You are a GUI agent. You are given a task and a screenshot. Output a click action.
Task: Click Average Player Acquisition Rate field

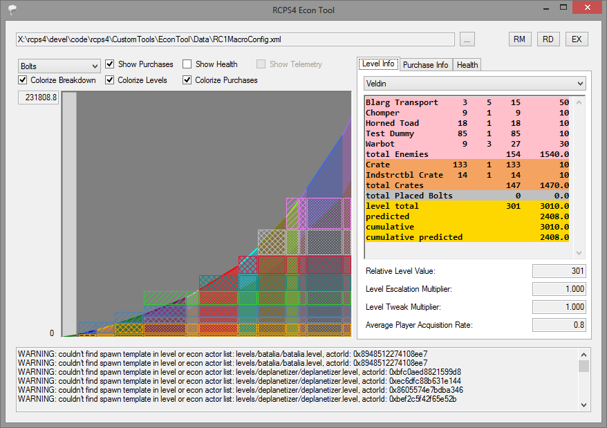(x=559, y=325)
